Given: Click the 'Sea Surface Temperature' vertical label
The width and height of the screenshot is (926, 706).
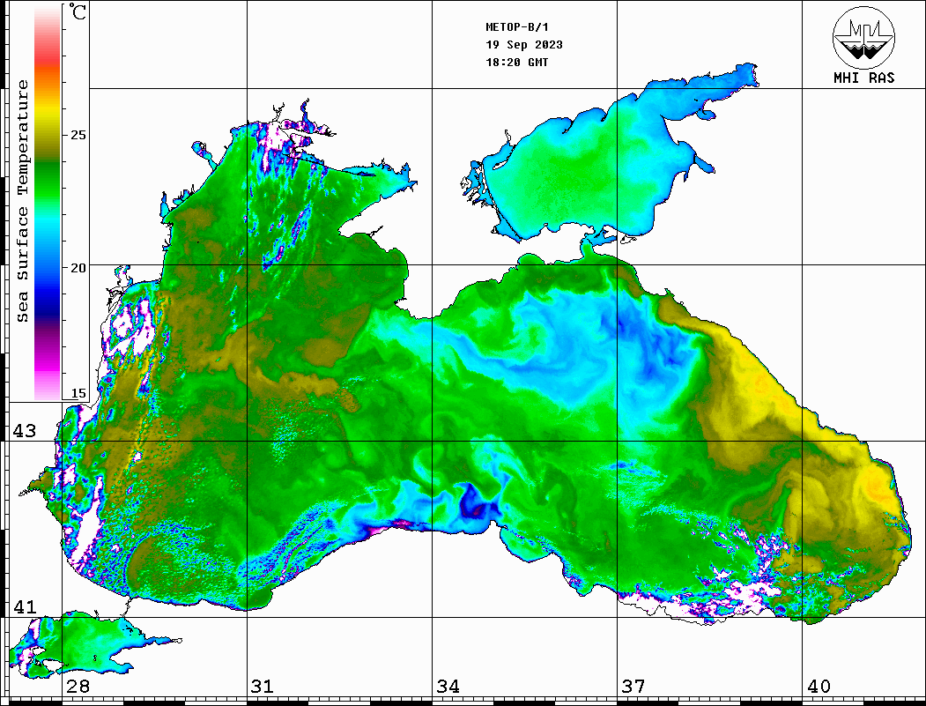Looking at the screenshot, I should coord(22,201).
